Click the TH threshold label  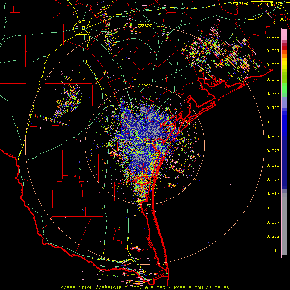click(x=277, y=251)
